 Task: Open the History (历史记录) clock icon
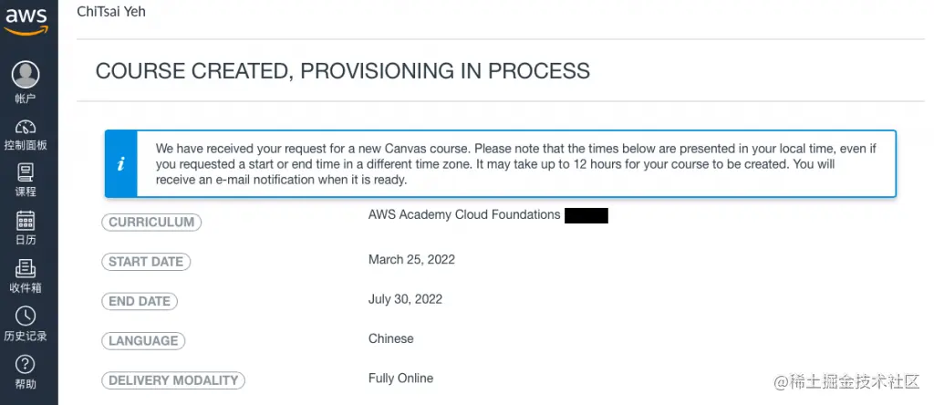26,316
